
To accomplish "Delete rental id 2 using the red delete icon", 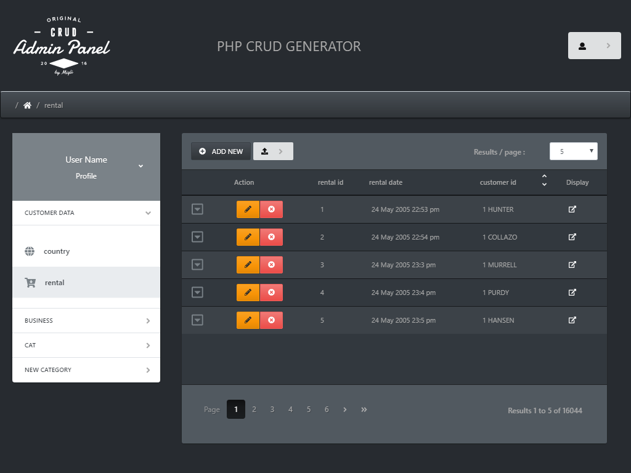I will click(272, 237).
